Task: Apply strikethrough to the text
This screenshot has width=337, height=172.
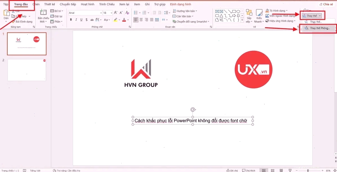Action: 92,20
